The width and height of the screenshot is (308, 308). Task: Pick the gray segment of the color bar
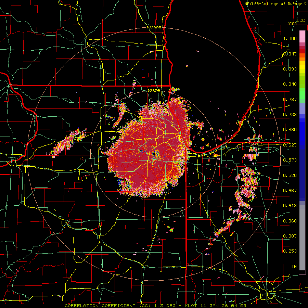[302, 238]
